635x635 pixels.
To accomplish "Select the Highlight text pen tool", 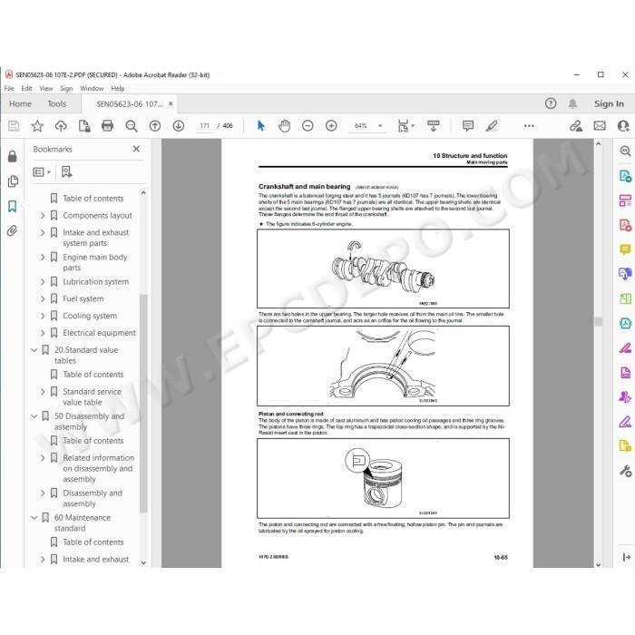I will pyautogui.click(x=492, y=126).
